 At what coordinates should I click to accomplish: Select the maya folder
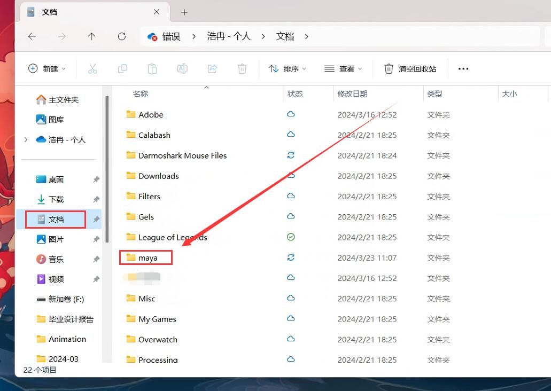click(148, 258)
